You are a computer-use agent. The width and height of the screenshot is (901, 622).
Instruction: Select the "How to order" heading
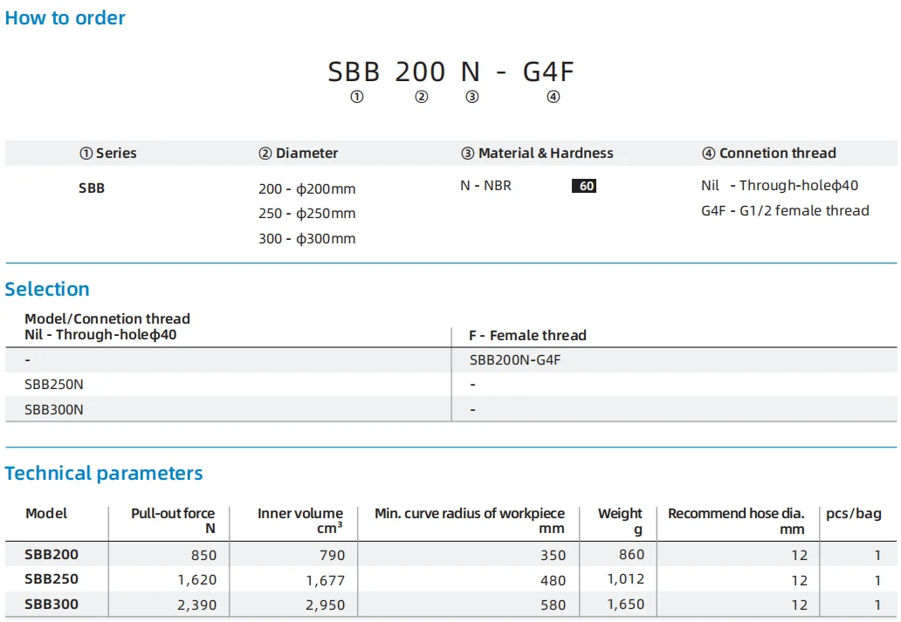click(x=65, y=17)
